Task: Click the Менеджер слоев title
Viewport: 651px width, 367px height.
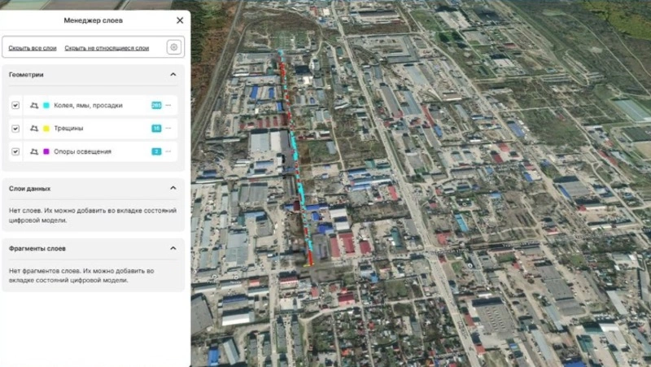Action: [93, 20]
